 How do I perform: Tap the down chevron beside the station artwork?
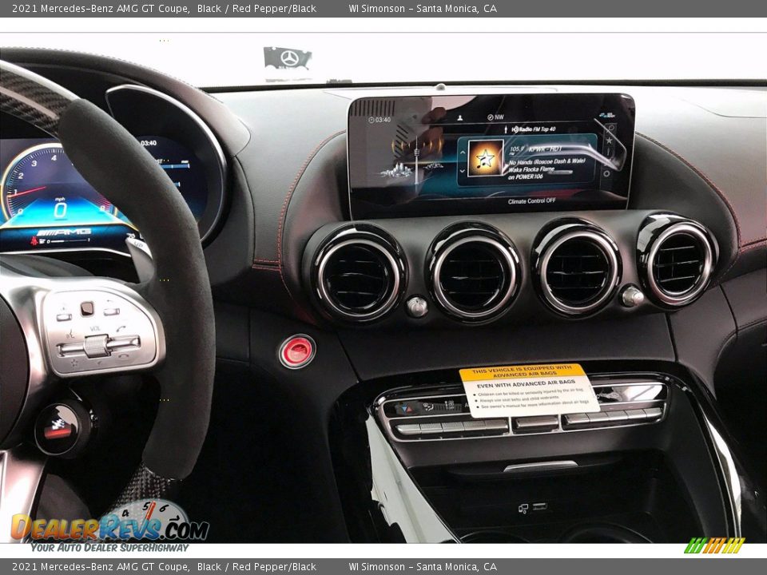(x=461, y=169)
